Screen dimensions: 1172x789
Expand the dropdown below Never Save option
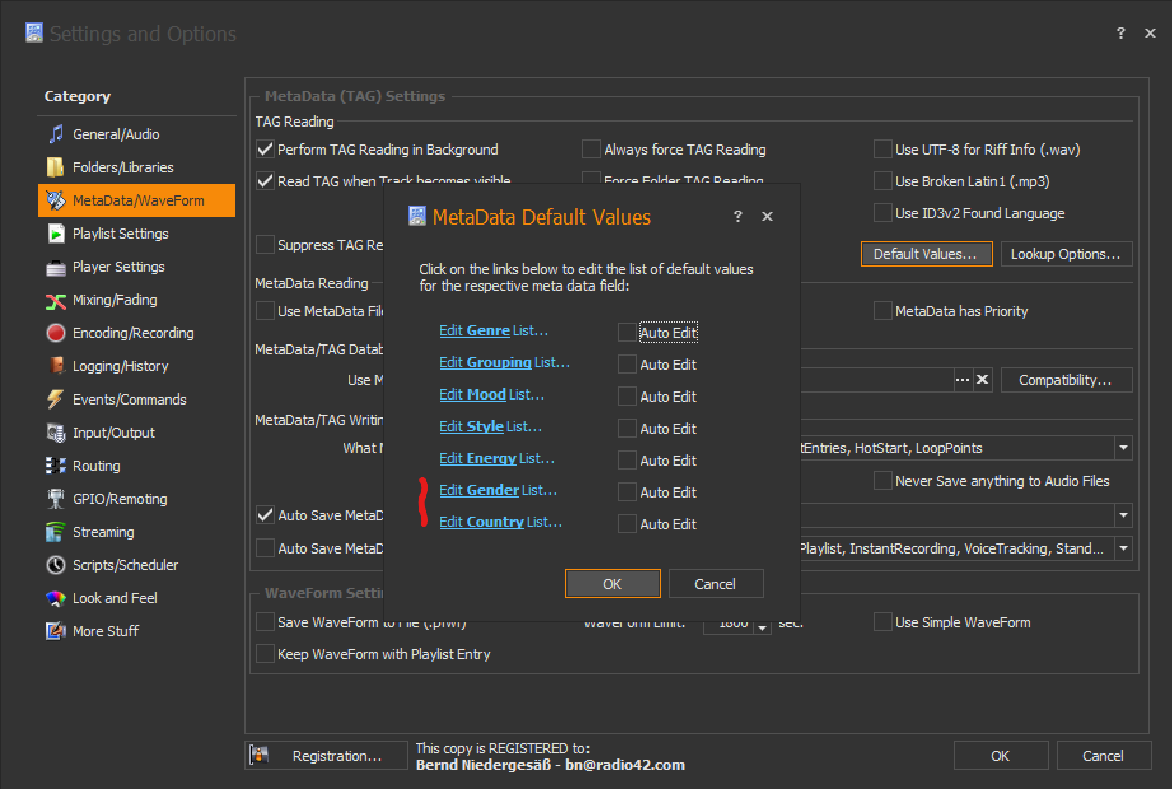(1124, 515)
